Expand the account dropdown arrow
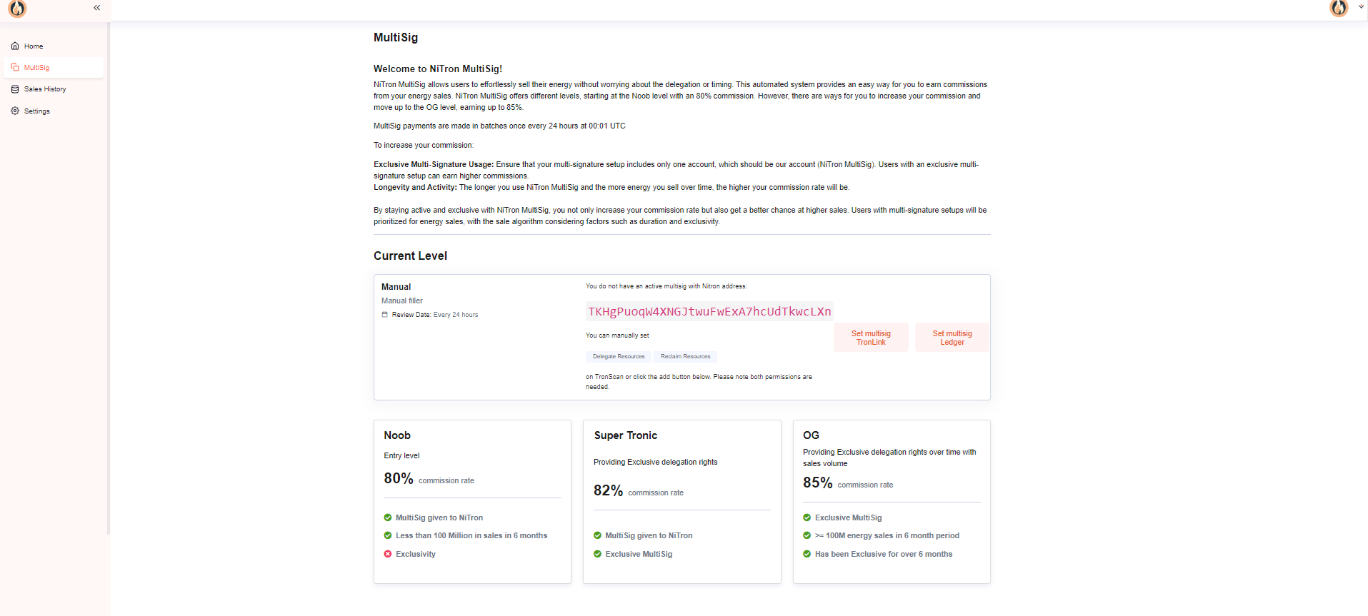This screenshot has width=1368, height=616. 1361,7
